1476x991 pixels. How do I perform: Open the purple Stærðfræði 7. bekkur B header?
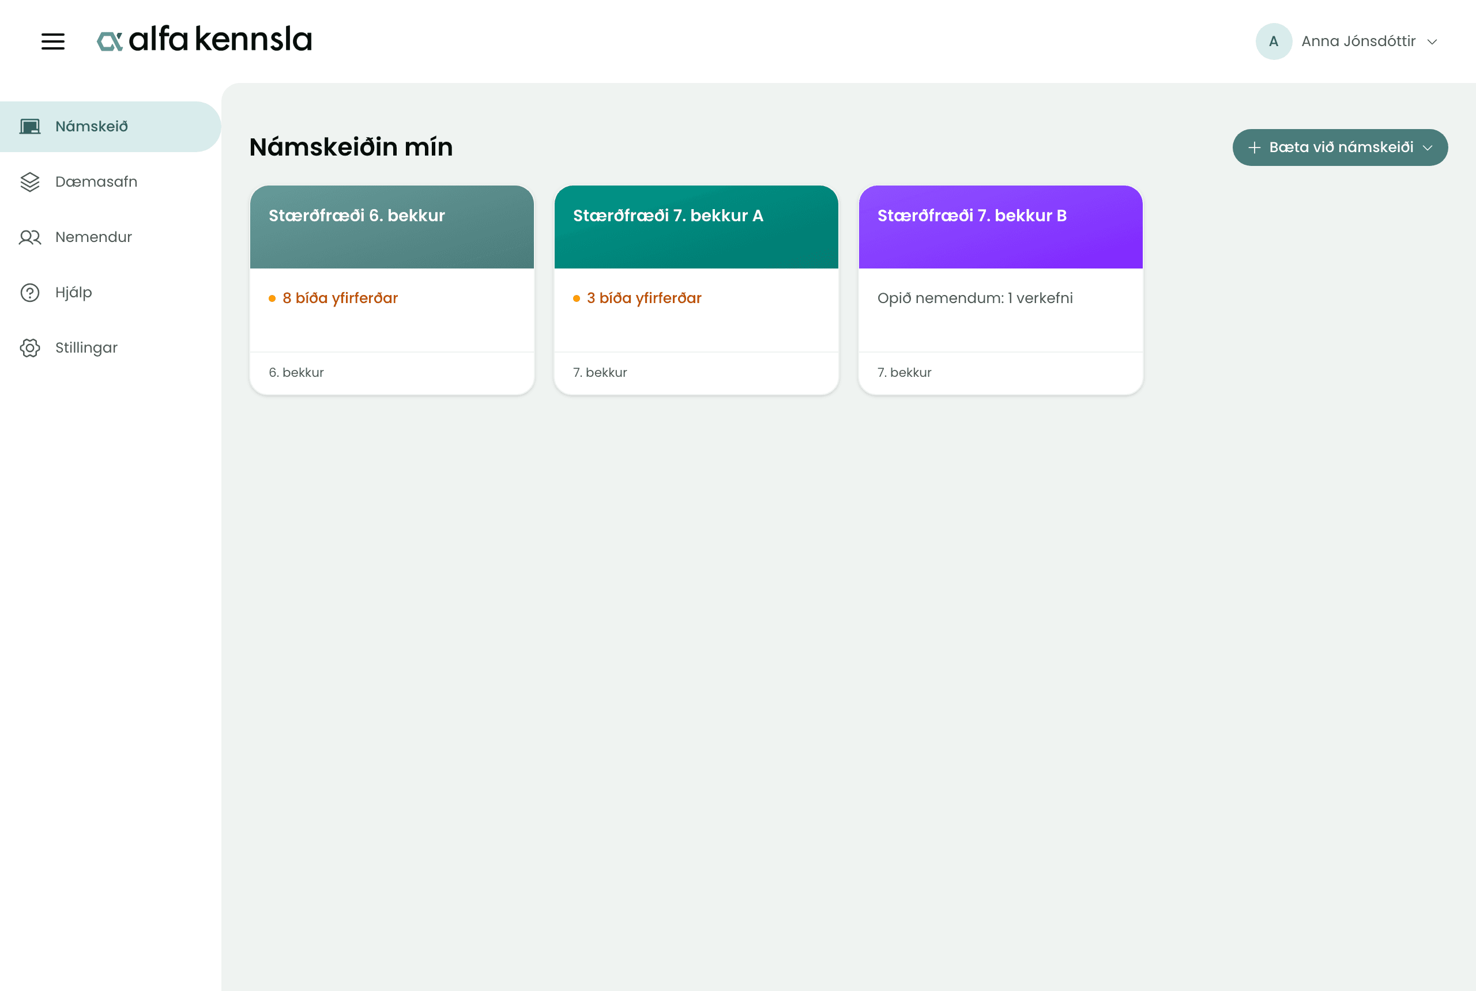pos(1000,227)
